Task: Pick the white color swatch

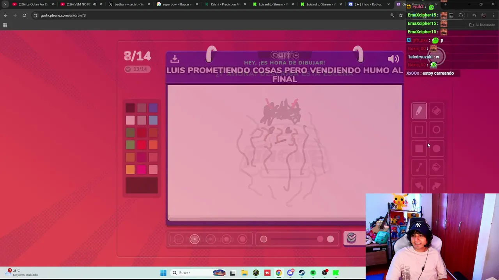Action: [x=130, y=120]
